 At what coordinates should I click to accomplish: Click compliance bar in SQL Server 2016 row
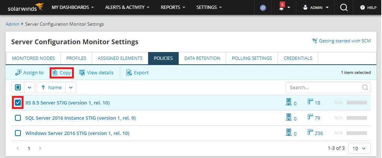tap(357, 118)
